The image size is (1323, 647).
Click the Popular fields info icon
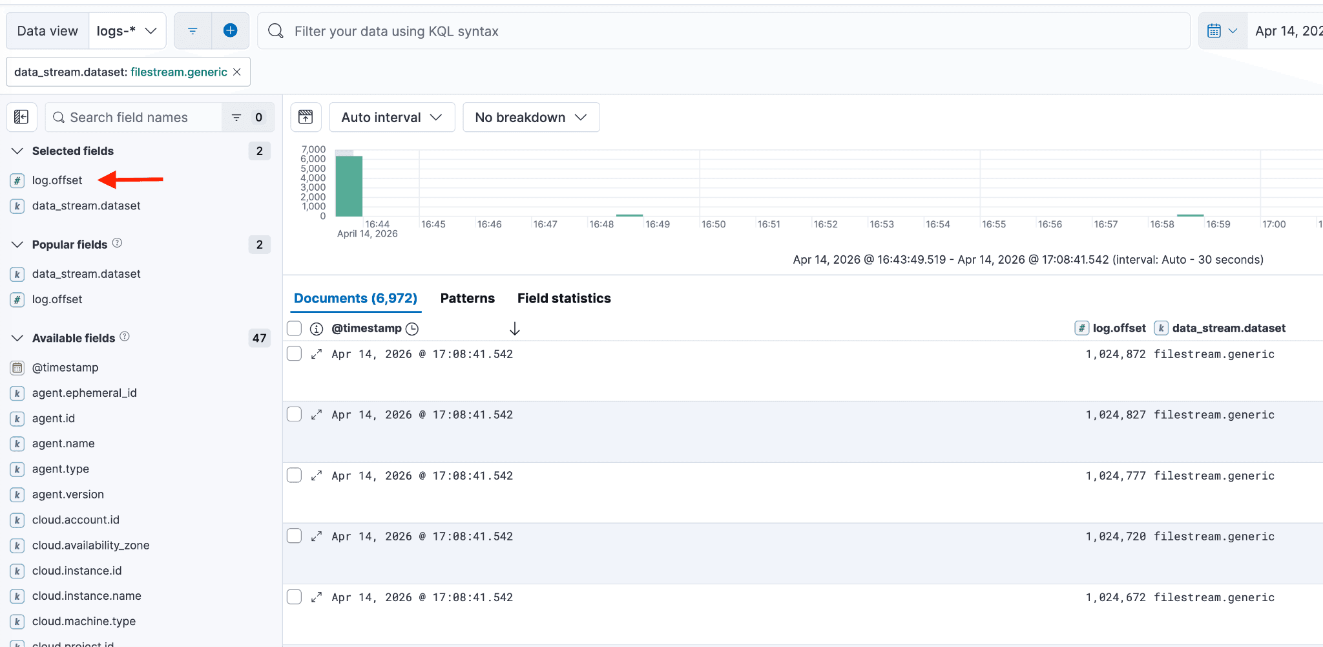(x=117, y=243)
